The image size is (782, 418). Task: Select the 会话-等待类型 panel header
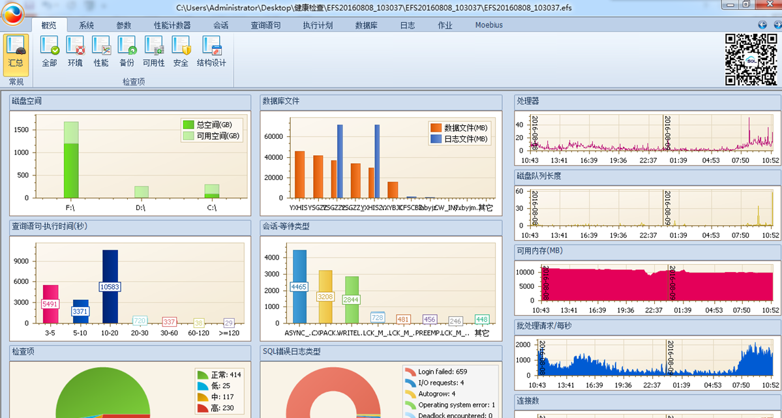381,227
